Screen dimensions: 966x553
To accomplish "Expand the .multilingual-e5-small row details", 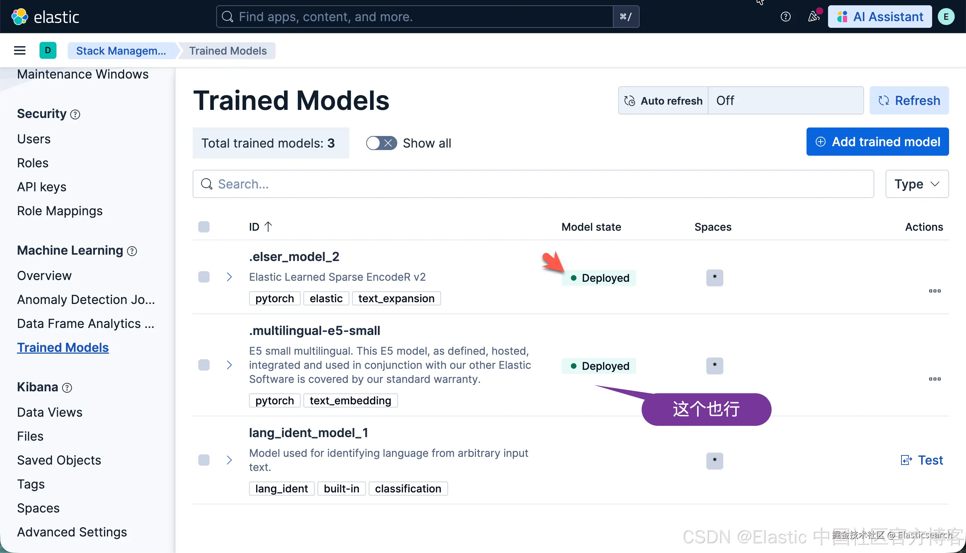I will (x=229, y=365).
